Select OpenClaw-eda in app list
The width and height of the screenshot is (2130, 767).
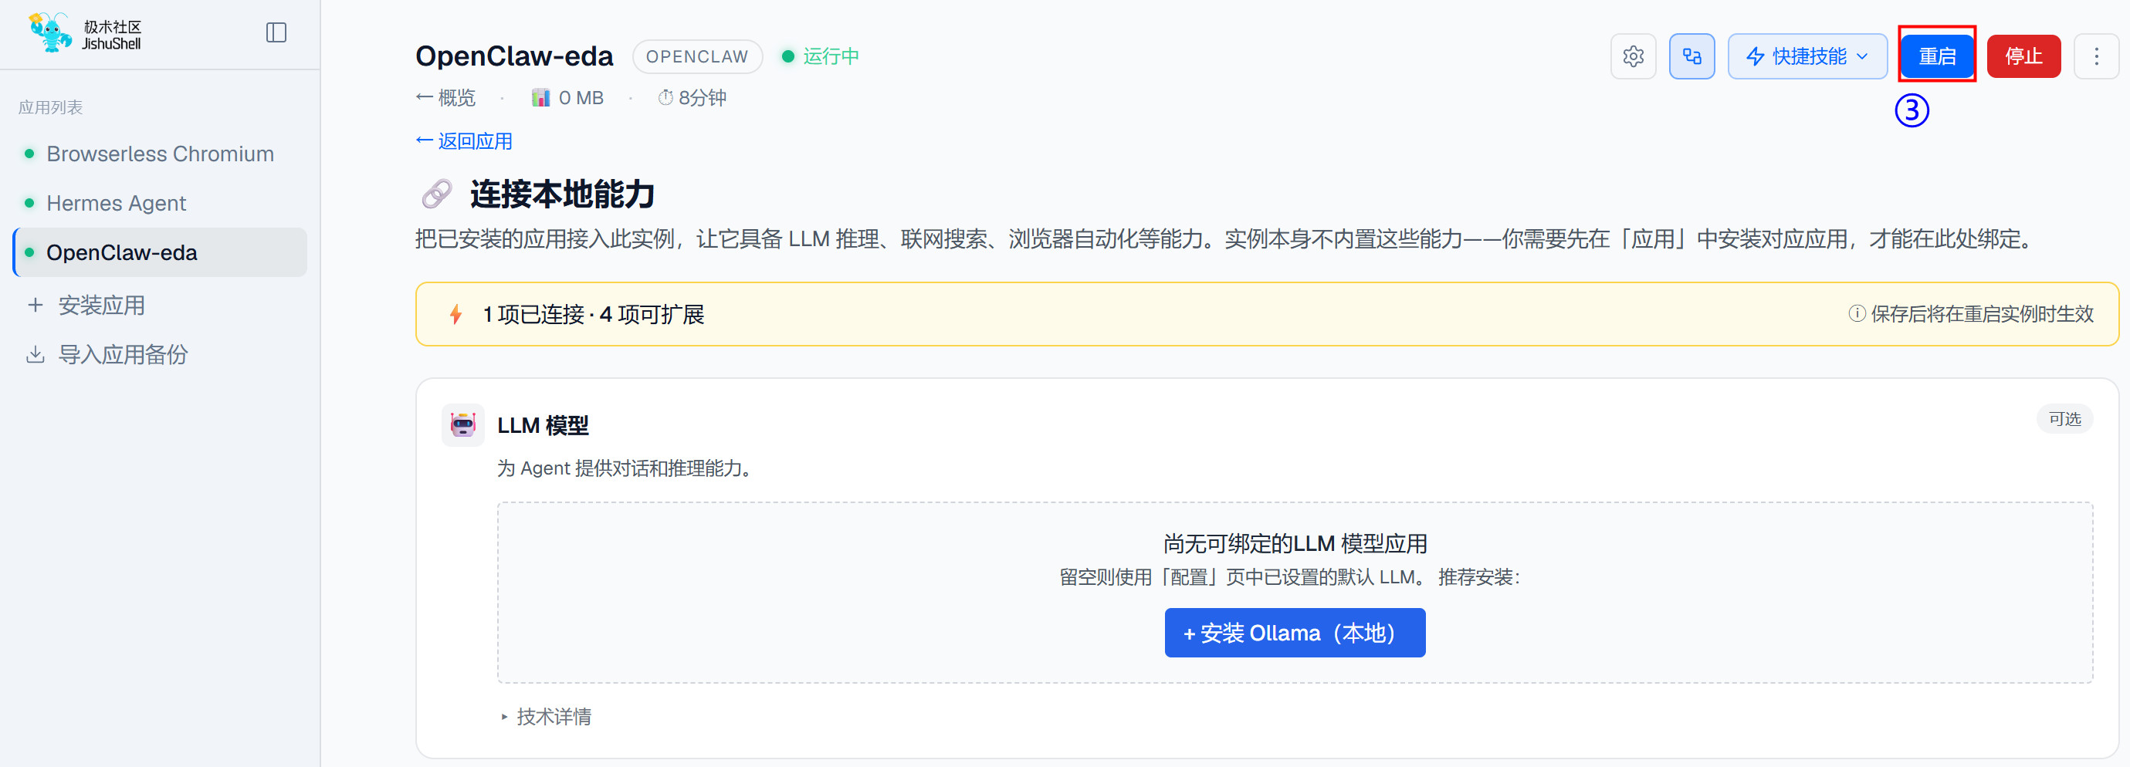point(161,252)
